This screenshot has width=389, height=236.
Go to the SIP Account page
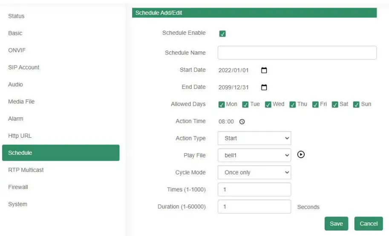24,67
